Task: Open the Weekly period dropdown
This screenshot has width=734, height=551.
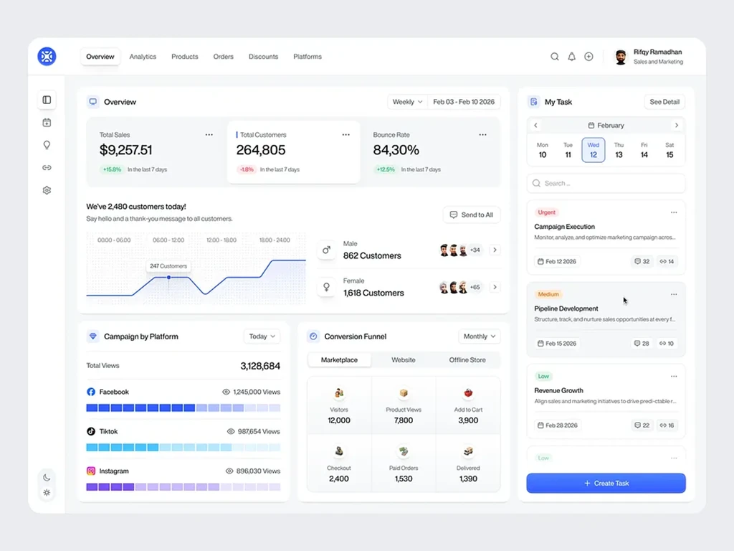Action: pos(407,102)
